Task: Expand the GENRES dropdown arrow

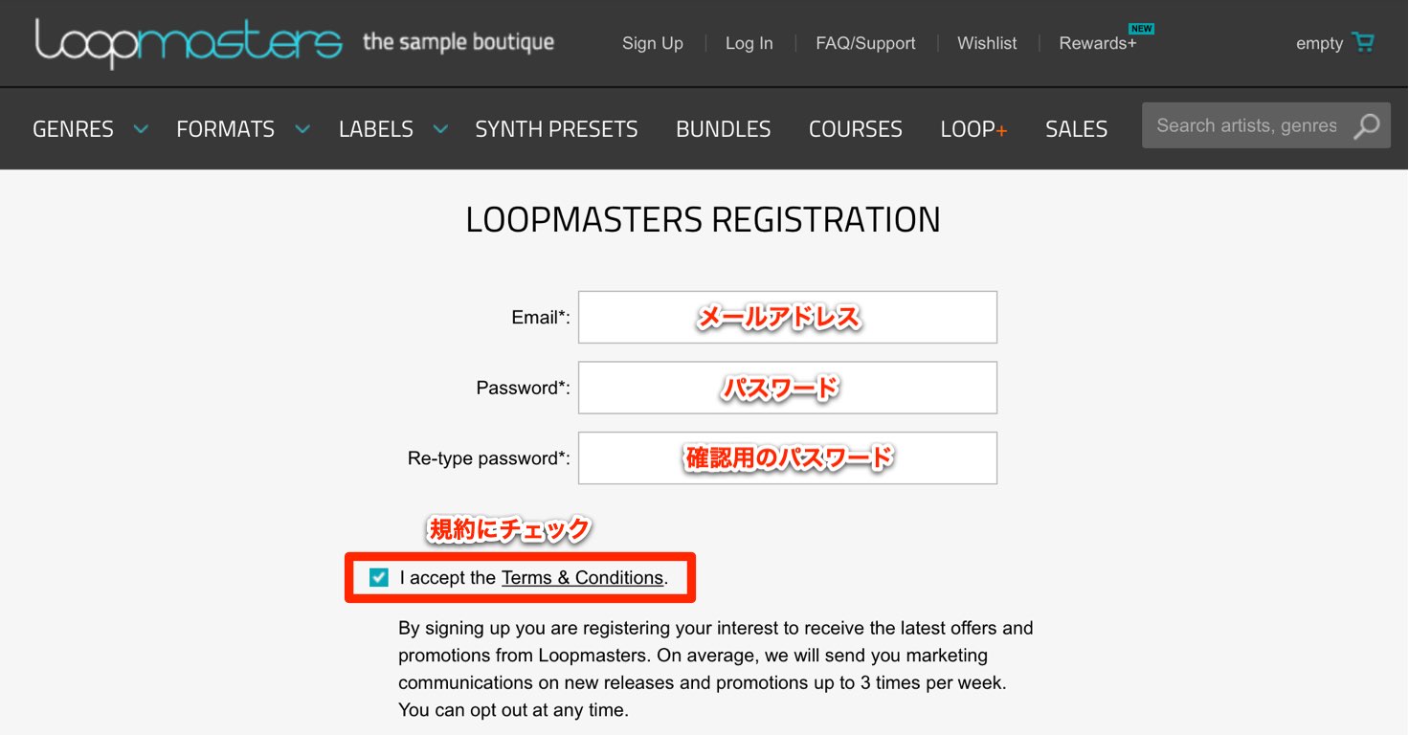Action: (x=141, y=128)
